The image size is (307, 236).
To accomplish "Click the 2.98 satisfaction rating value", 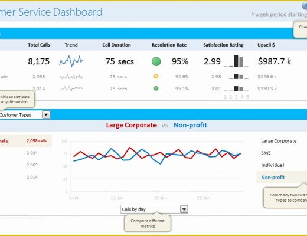I will point(216,77).
